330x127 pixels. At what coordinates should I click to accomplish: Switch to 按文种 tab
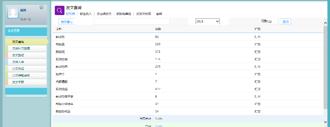click(x=70, y=14)
